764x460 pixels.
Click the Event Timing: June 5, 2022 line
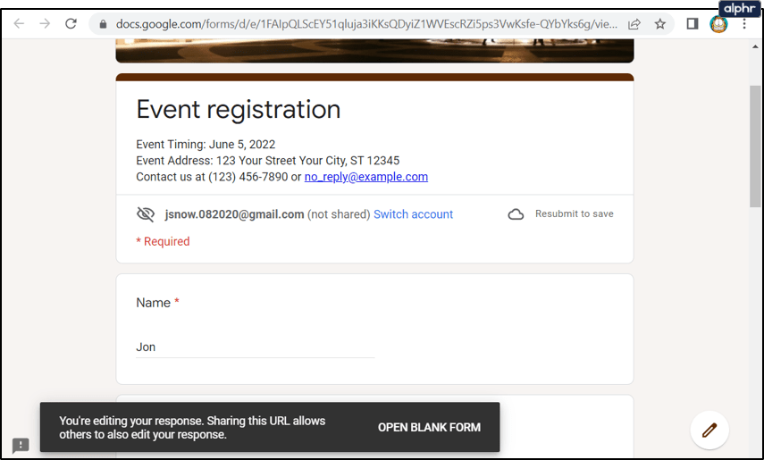[x=206, y=145]
